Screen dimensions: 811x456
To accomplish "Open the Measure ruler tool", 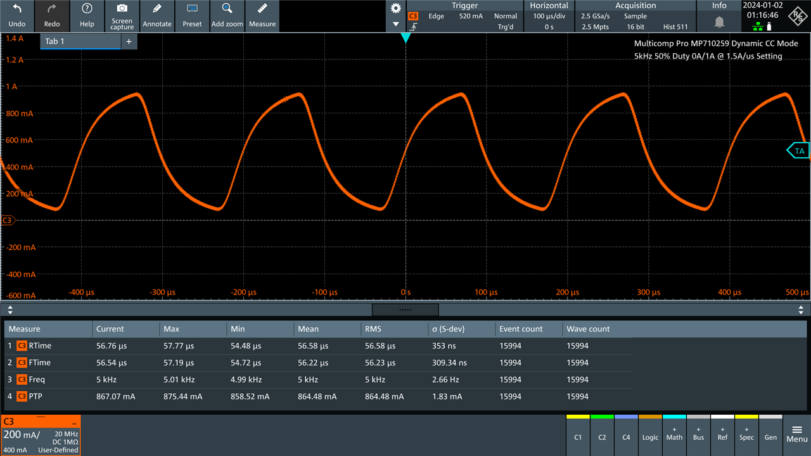I will [262, 9].
